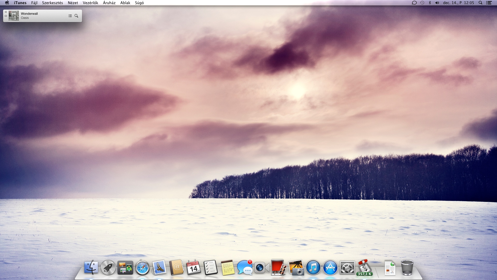Launch Safari from the dock
This screenshot has height=280, width=497.
[x=142, y=268]
